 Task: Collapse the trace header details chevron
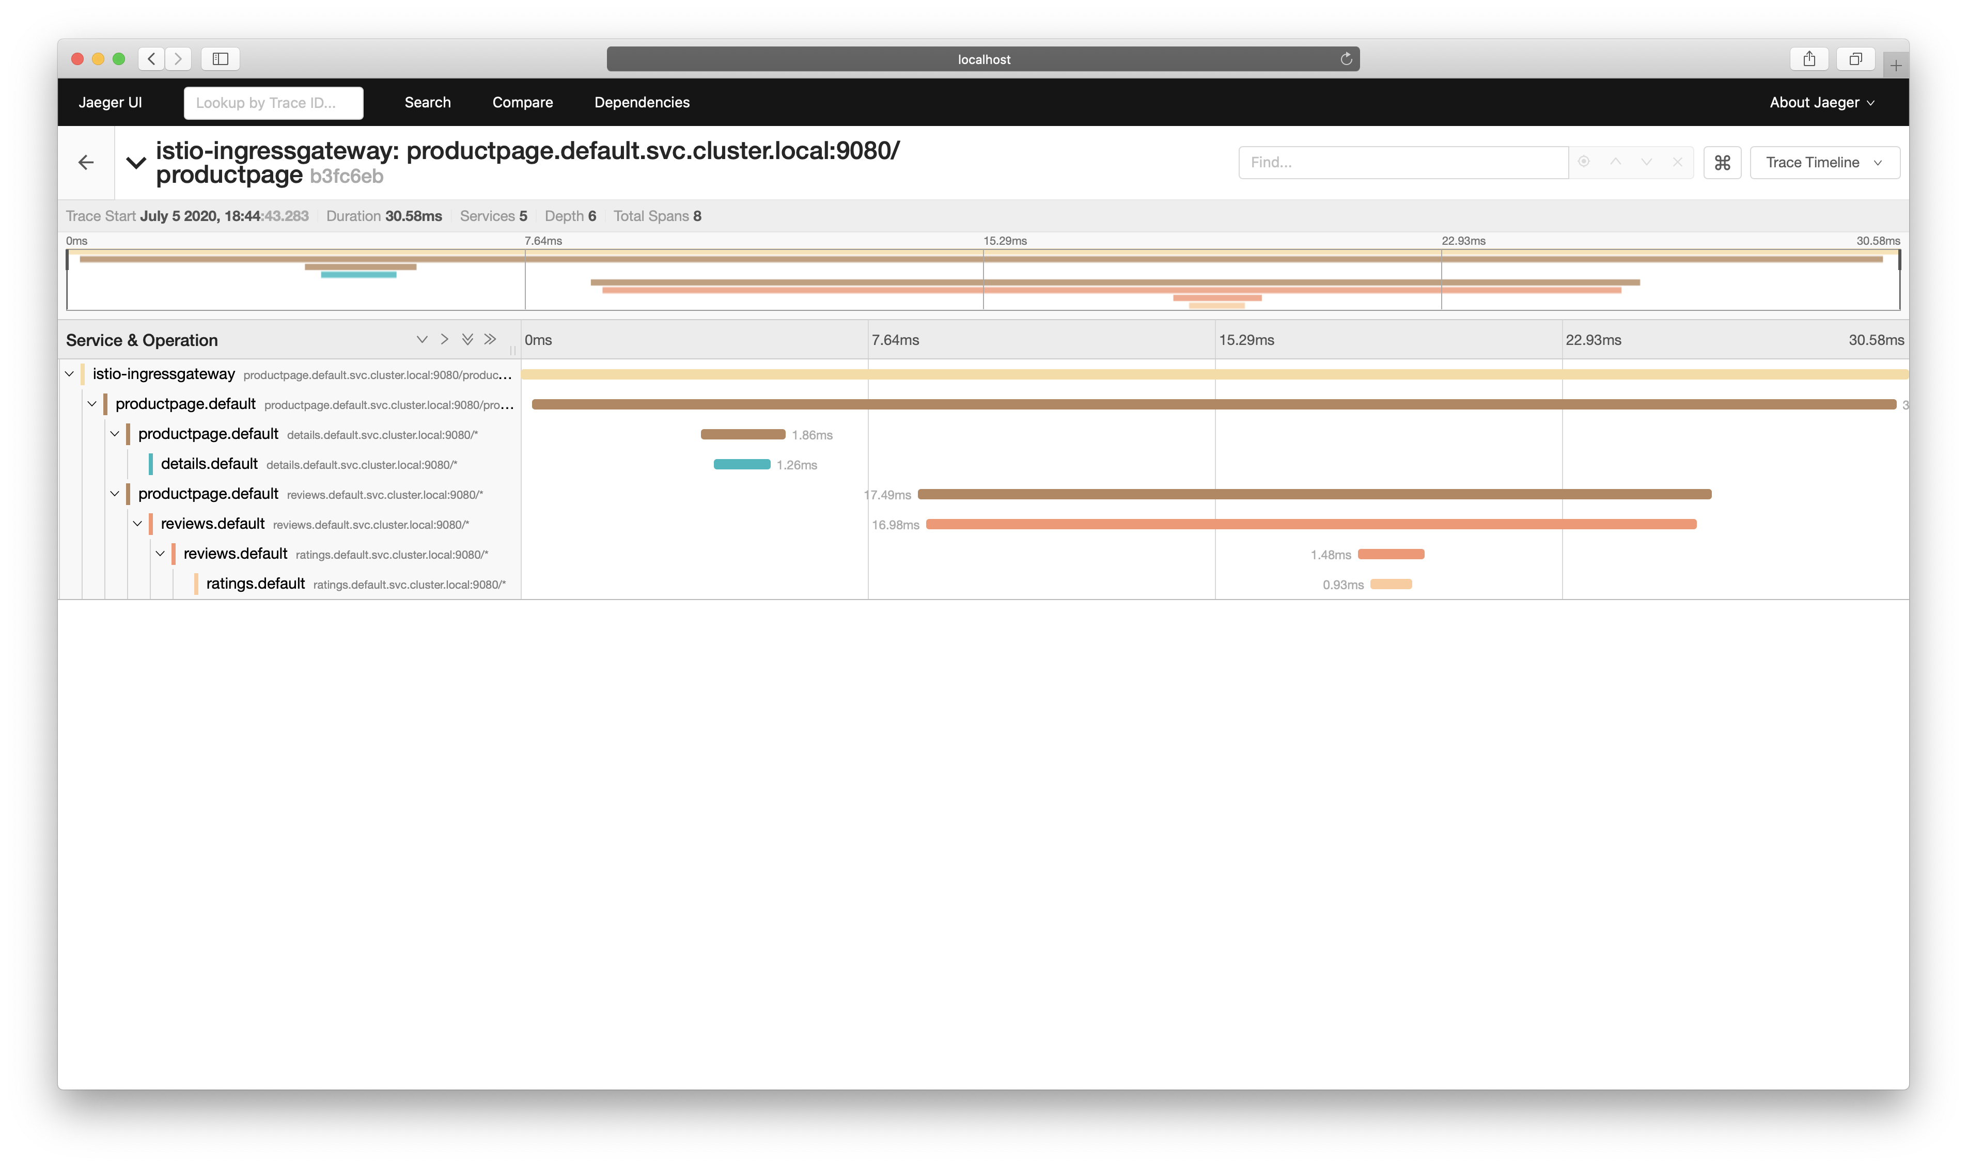click(136, 163)
